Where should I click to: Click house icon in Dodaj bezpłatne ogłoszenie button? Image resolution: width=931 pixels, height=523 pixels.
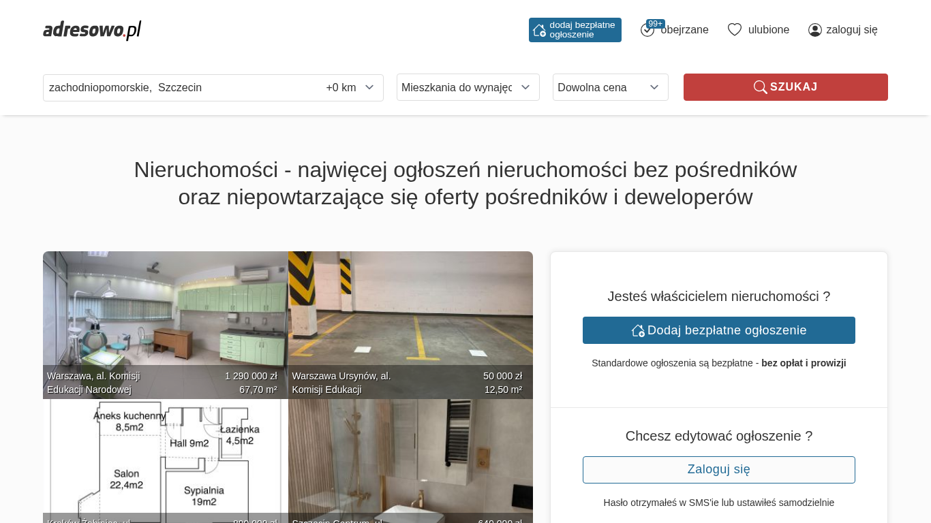(x=638, y=330)
